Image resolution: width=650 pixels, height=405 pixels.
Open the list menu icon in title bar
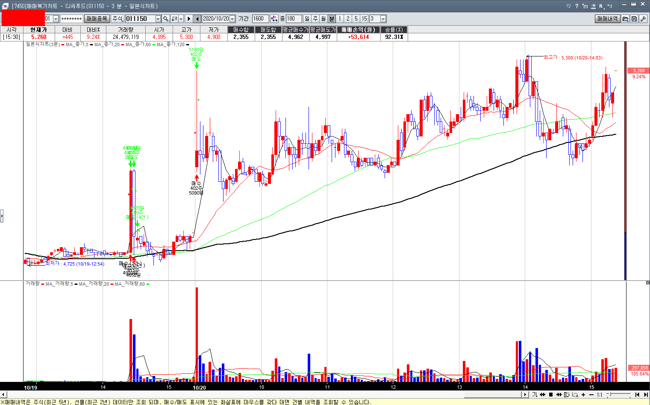(x=610, y=6)
